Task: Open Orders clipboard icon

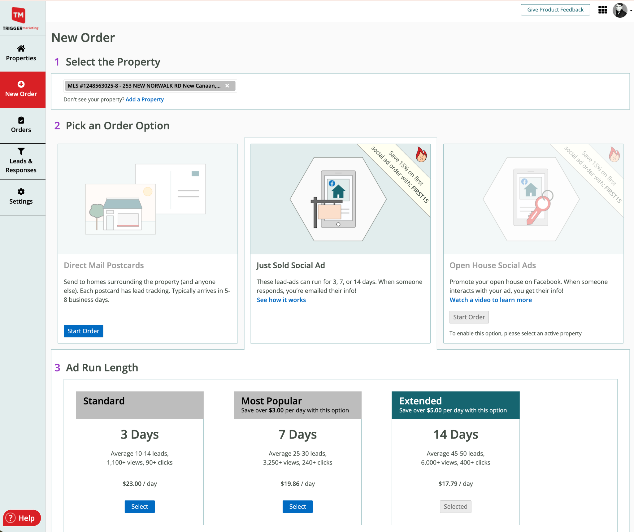Action: (x=21, y=120)
